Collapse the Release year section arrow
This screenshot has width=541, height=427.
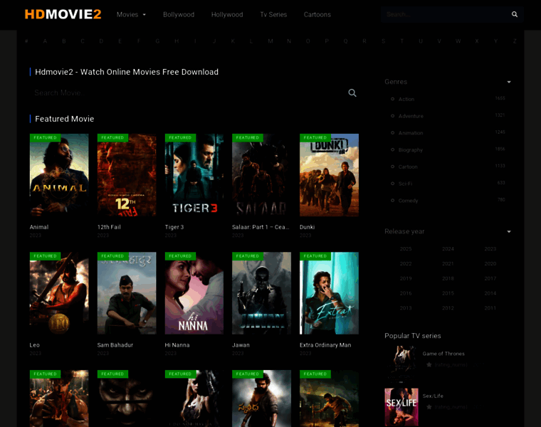509,232
